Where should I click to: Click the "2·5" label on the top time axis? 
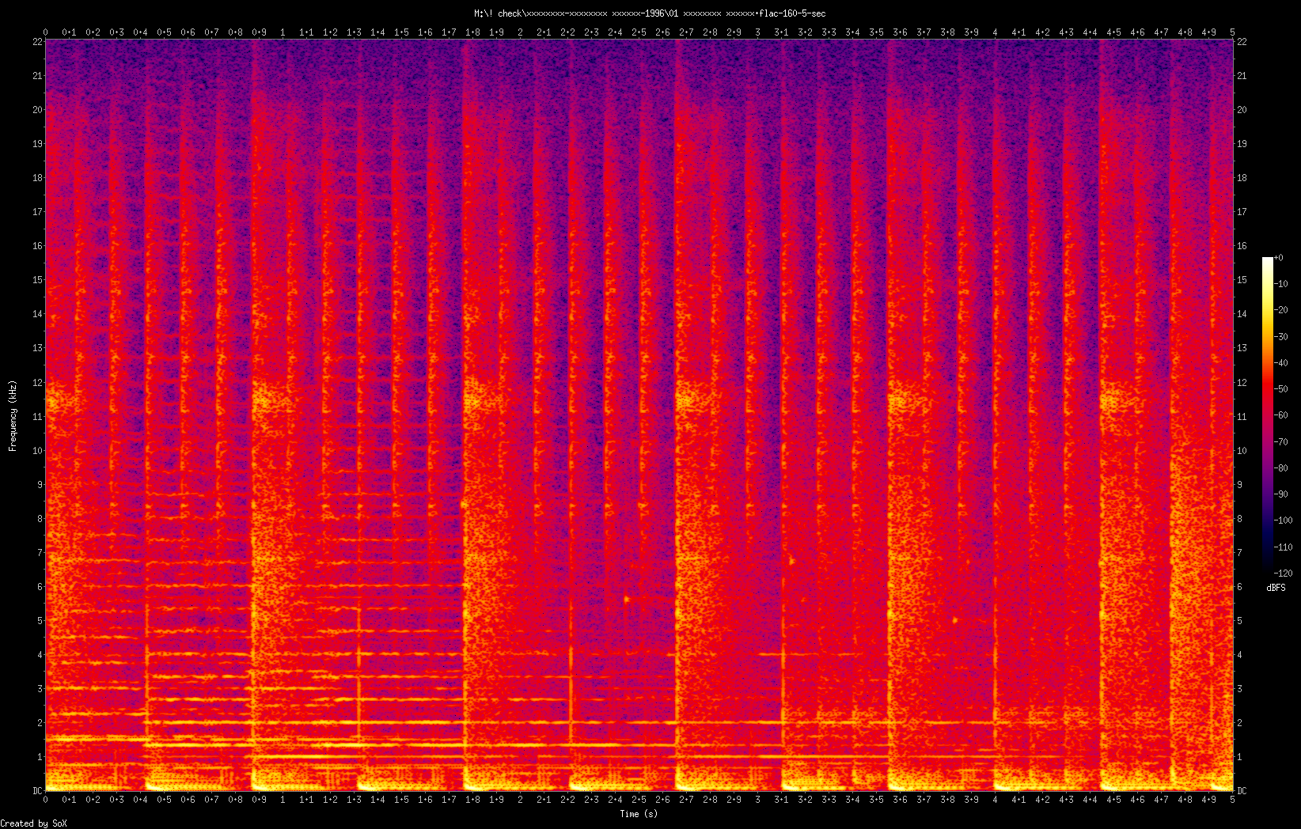639,32
